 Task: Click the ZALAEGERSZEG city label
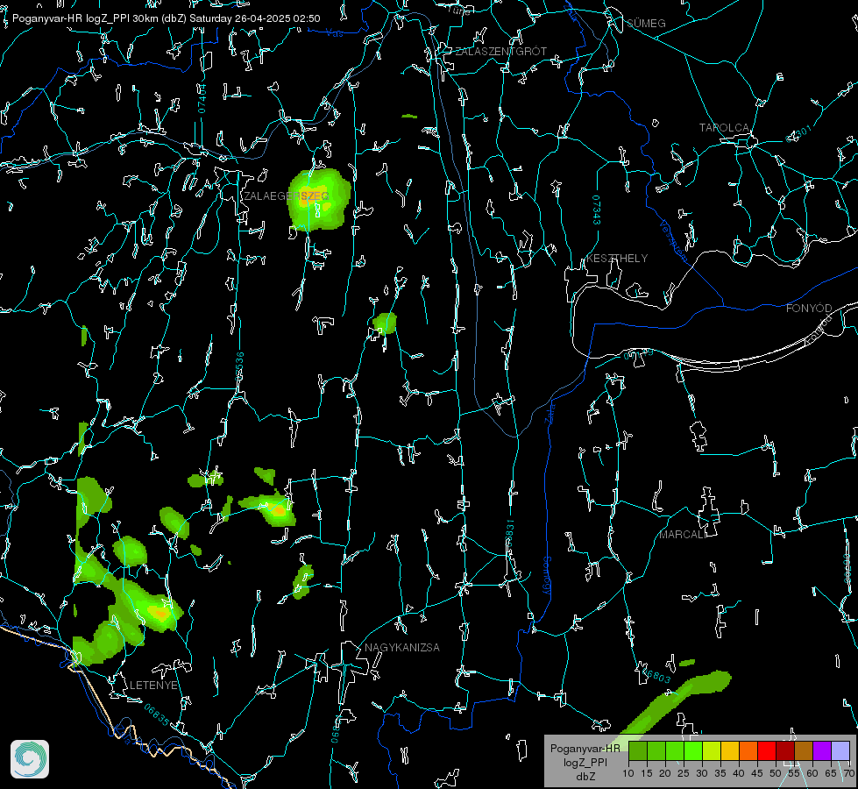click(x=287, y=196)
